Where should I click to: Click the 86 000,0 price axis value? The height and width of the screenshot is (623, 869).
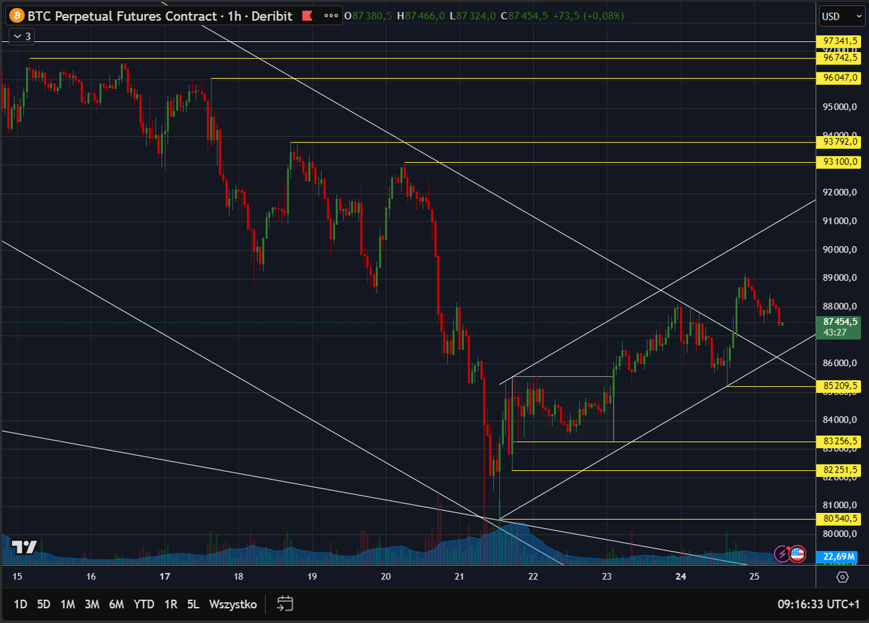click(839, 363)
